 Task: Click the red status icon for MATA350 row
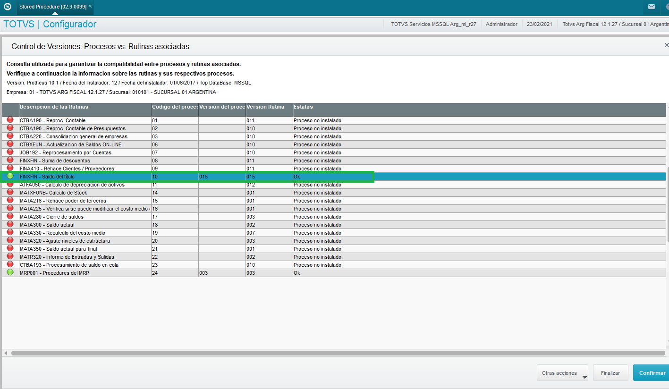point(10,248)
